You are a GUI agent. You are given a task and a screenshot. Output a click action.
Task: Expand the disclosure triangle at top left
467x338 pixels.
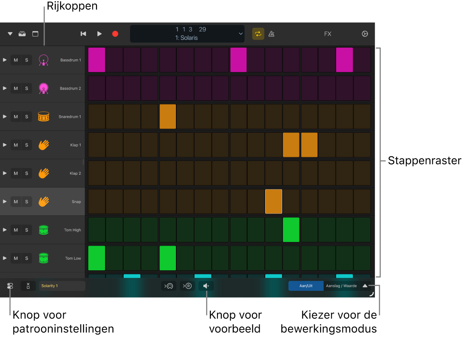click(10, 34)
